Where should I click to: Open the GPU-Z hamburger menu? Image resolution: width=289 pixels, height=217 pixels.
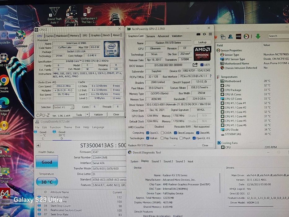[210, 34]
